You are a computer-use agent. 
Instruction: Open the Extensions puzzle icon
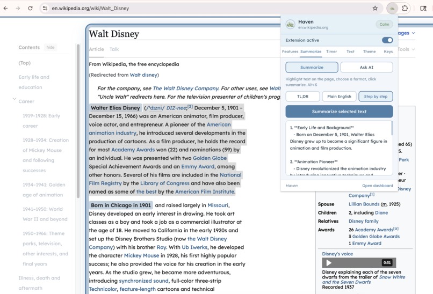pos(405,8)
